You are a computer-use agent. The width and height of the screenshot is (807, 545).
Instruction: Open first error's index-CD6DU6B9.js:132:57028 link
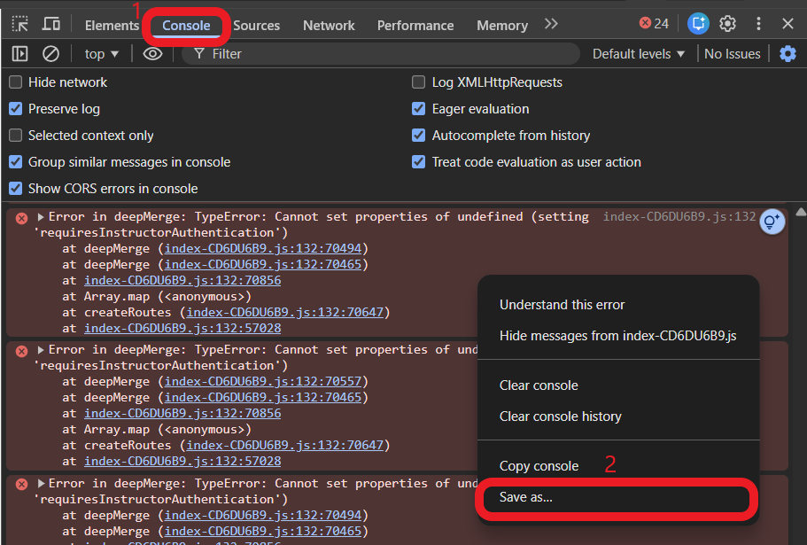(x=182, y=329)
